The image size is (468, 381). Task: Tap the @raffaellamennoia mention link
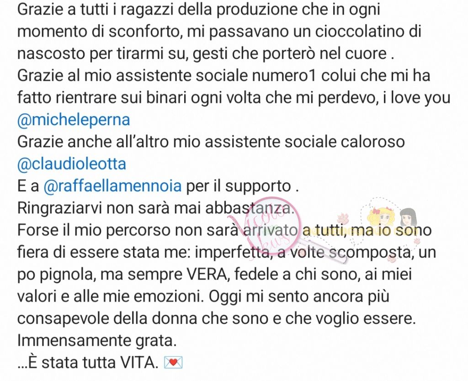click(x=112, y=186)
